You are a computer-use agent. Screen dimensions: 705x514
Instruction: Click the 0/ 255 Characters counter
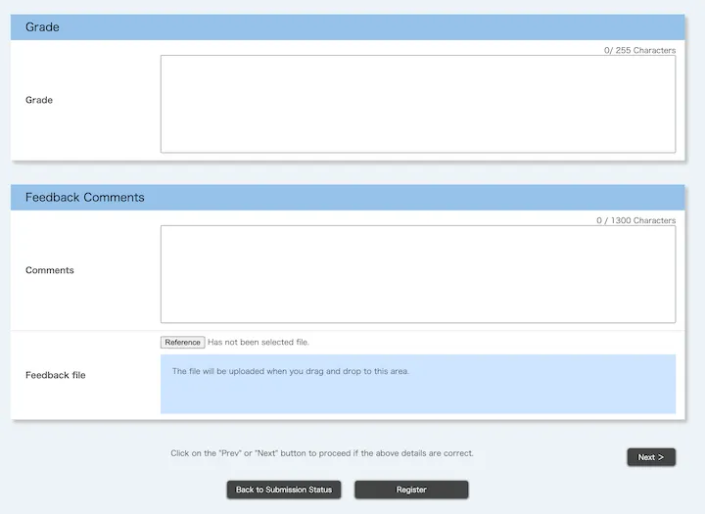(x=639, y=50)
